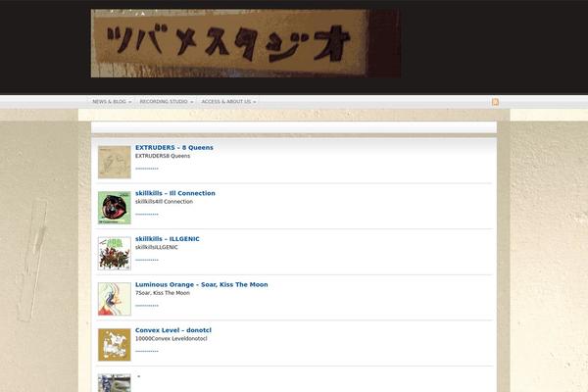The height and width of the screenshot is (392, 588).
Task: Open the skillkills – Ill Connection link
Action: click(175, 193)
